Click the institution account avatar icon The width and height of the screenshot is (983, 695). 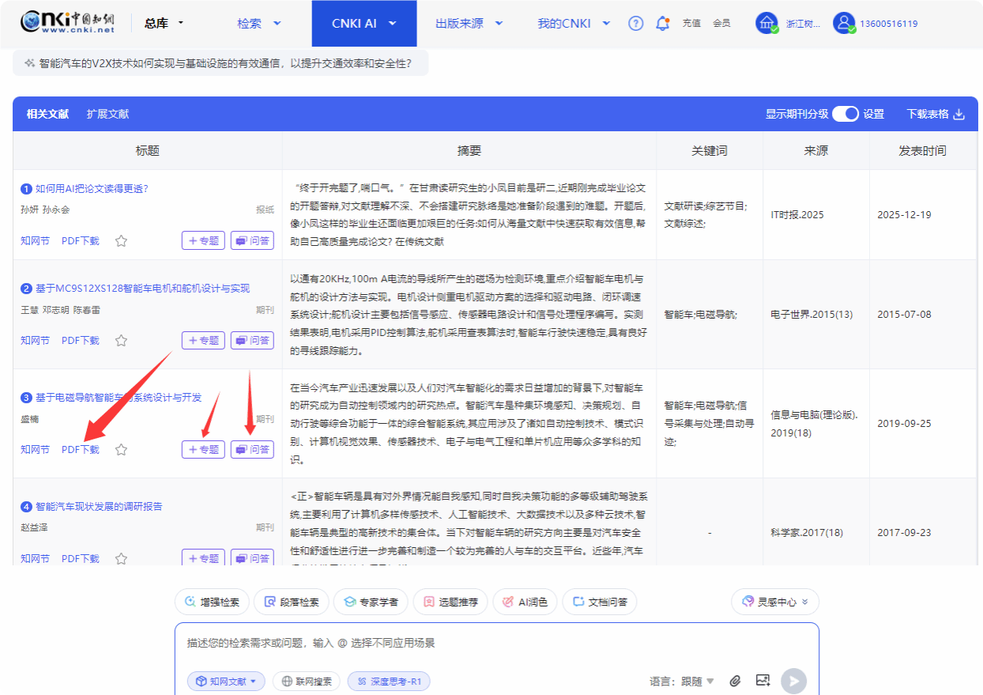[x=766, y=23]
